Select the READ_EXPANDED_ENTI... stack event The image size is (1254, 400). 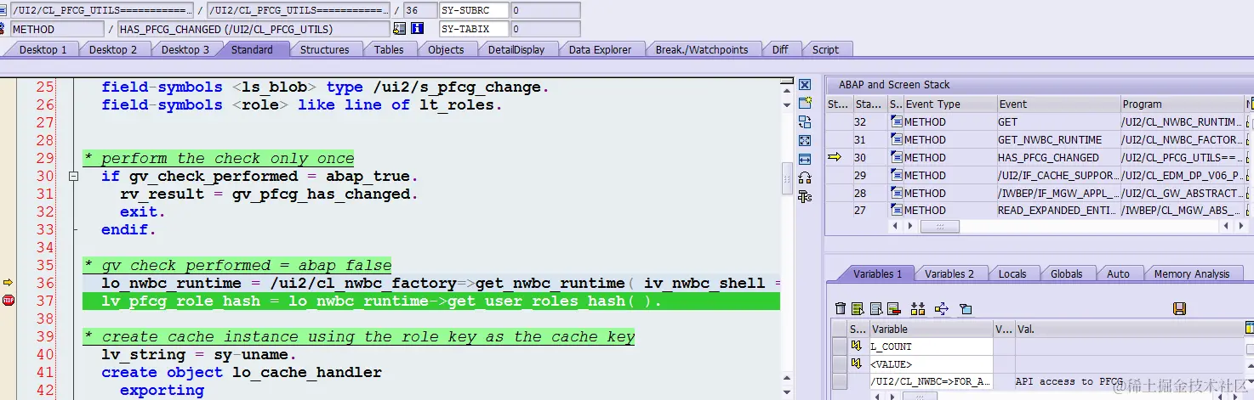coord(1057,210)
